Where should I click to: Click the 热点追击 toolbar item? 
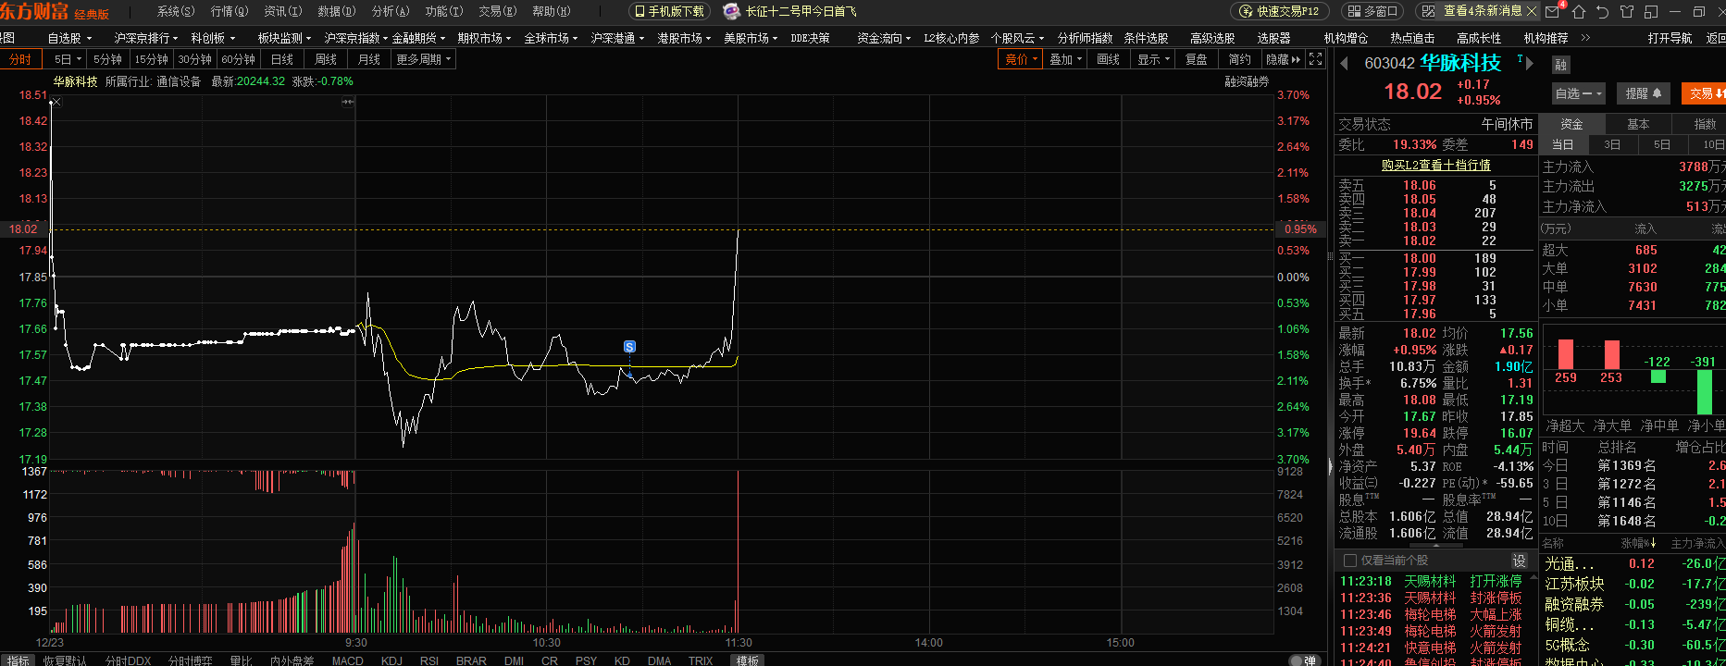coord(1412,38)
